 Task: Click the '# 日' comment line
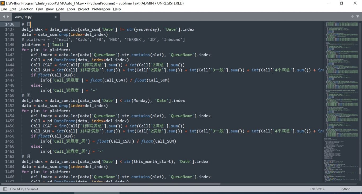coord(26,24)
